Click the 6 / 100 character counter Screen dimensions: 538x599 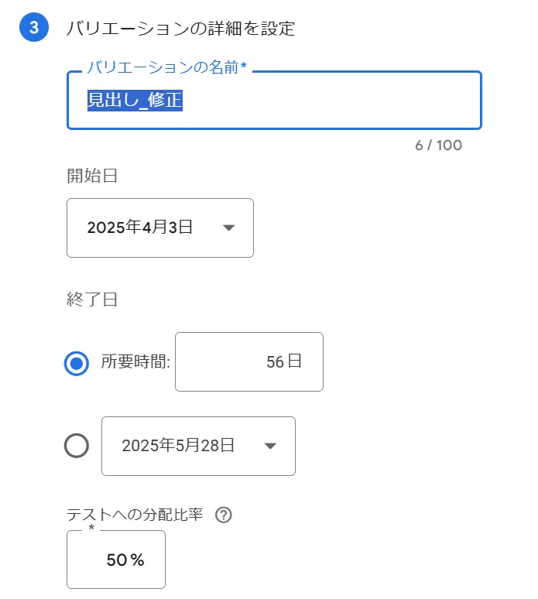pos(439,145)
